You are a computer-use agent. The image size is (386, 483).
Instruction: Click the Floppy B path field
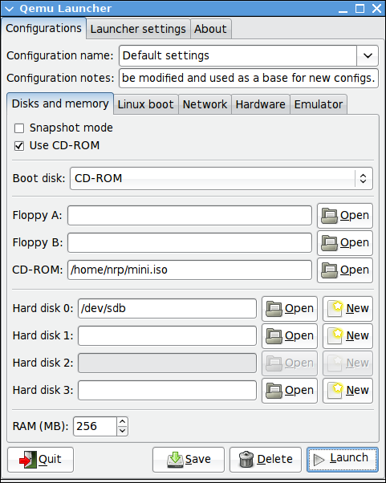pos(189,243)
